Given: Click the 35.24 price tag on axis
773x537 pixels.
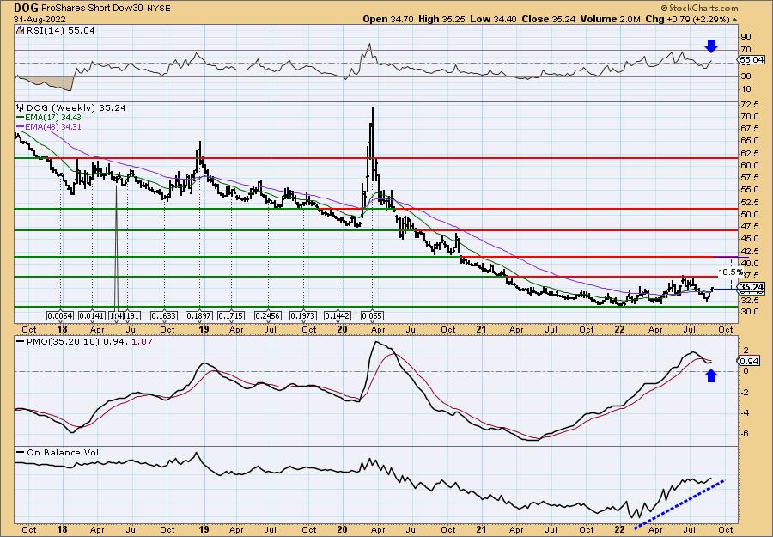Looking at the screenshot, I should click(x=752, y=287).
